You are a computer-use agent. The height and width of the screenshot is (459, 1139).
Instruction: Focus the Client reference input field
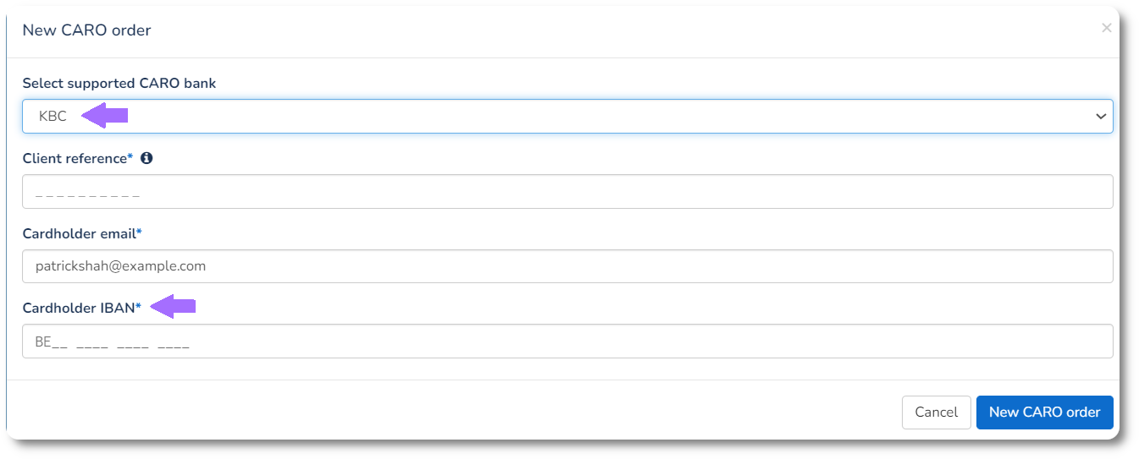point(567,192)
